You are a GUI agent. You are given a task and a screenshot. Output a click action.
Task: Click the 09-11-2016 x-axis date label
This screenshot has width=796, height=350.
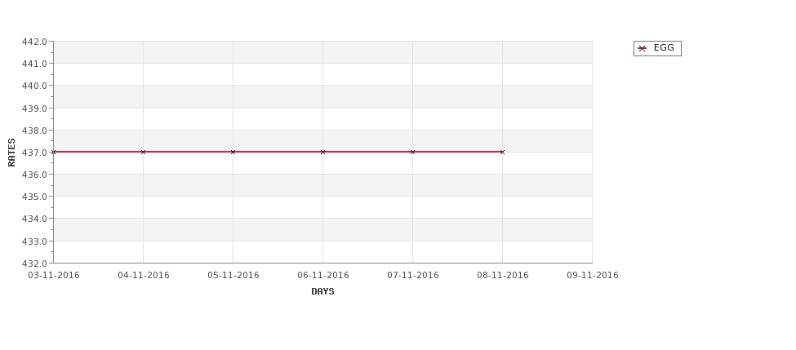pyautogui.click(x=593, y=275)
